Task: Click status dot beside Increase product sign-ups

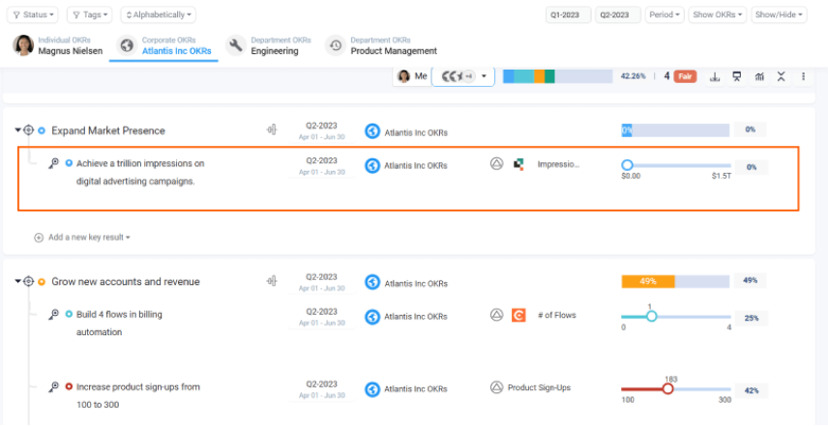Action: 69,387
